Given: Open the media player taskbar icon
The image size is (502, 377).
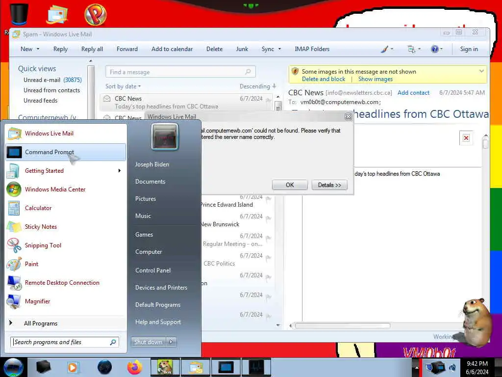Looking at the screenshot, I should click(73, 367).
